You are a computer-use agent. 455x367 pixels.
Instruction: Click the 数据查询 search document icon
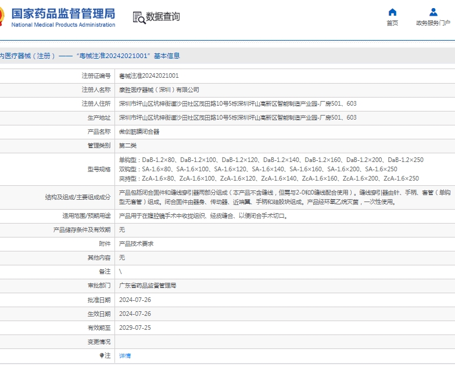[x=139, y=17]
